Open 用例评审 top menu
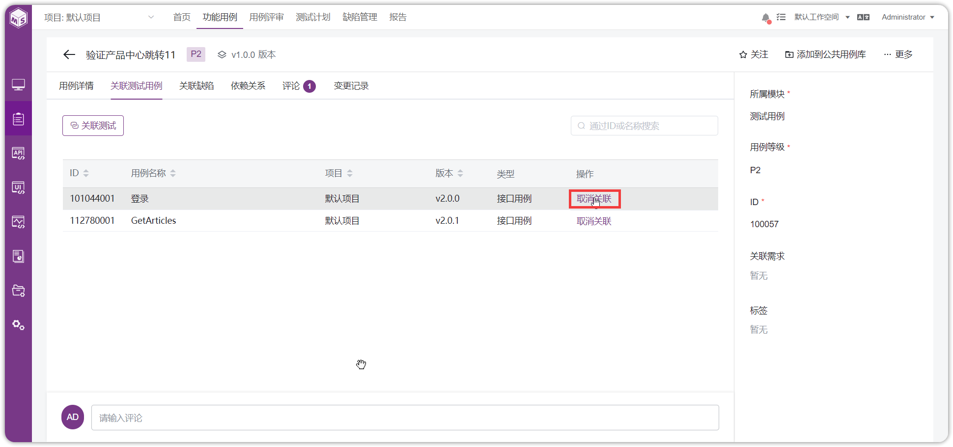 click(x=266, y=17)
